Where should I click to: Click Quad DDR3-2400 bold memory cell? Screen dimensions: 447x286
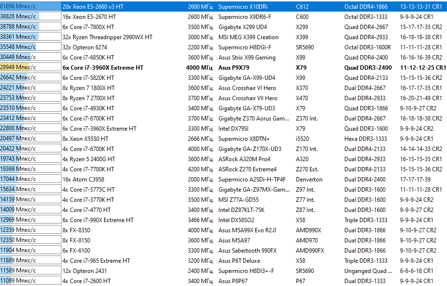tap(368, 68)
